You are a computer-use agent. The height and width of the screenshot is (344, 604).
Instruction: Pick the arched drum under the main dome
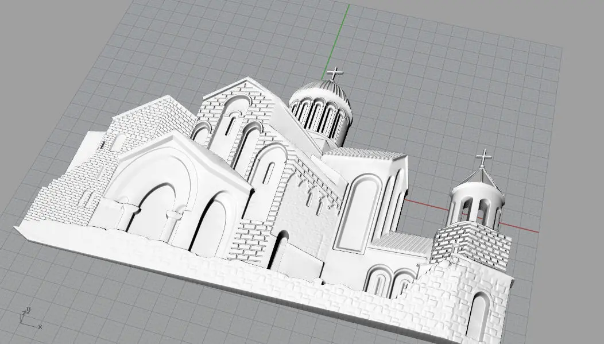[320, 117]
